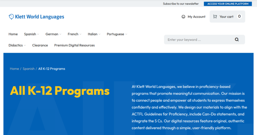Click the cart item count badge

pyautogui.click(x=239, y=16)
